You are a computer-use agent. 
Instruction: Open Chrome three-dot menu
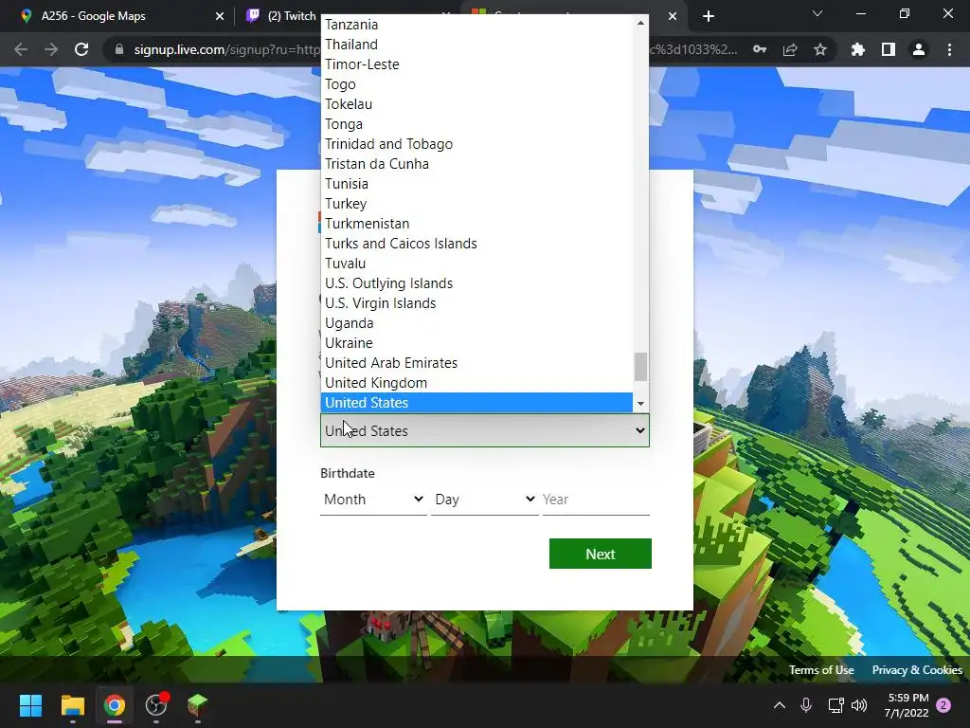[949, 49]
